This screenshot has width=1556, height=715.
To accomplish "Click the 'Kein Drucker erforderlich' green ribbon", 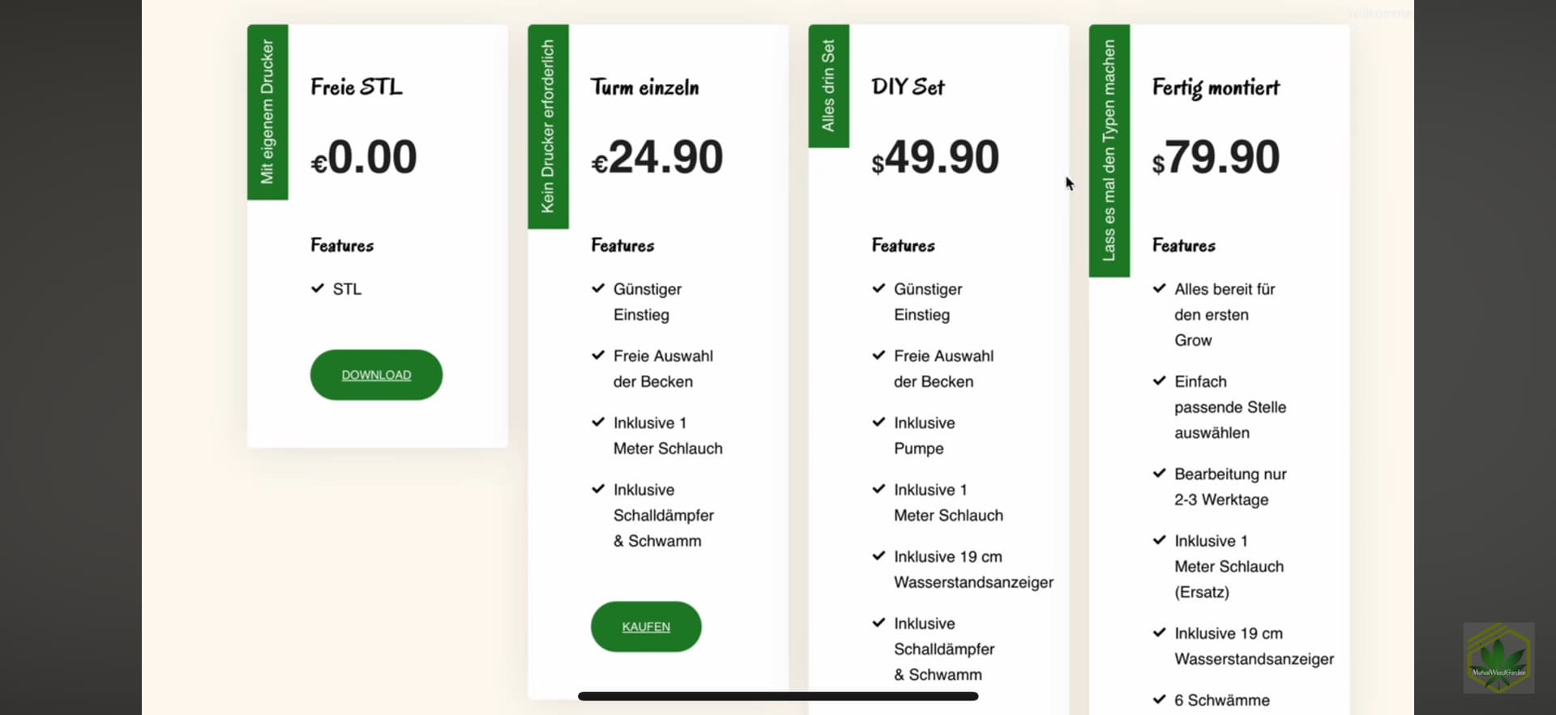I will [x=548, y=126].
